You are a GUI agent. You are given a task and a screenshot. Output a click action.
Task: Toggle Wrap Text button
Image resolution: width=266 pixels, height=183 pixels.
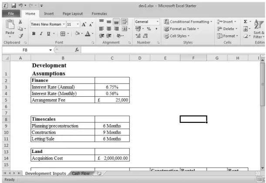click(x=125, y=21)
